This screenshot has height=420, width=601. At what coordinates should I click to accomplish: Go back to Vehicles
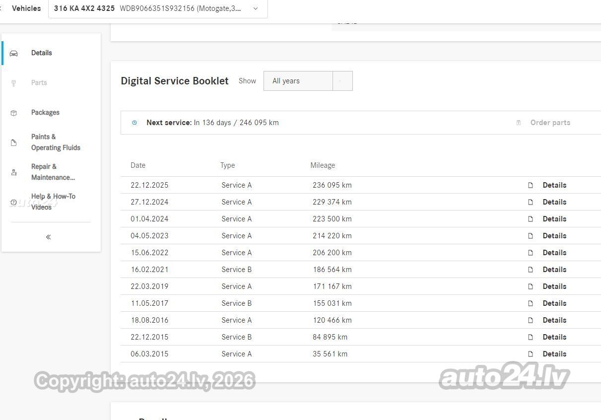[26, 8]
